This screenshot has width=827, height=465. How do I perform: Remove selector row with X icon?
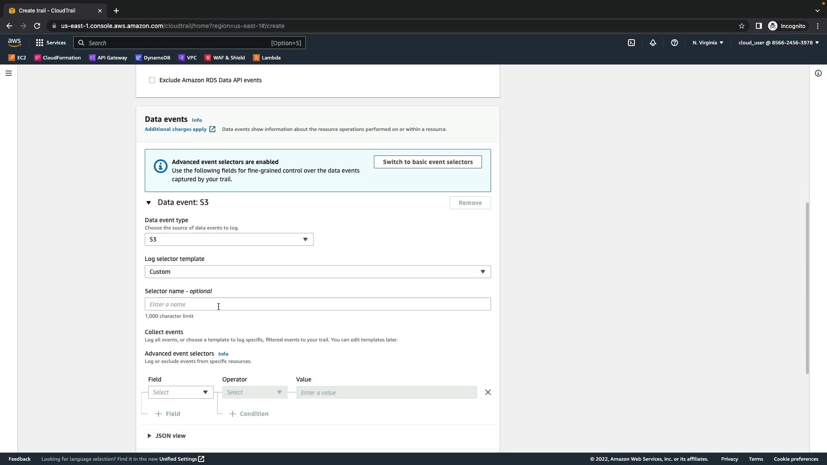[x=488, y=392]
